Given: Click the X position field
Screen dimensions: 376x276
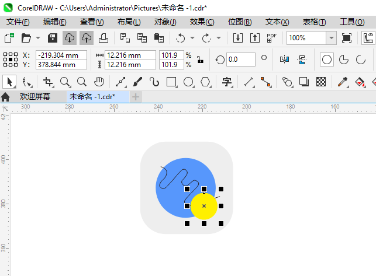Looking at the screenshot, I should coord(61,55).
